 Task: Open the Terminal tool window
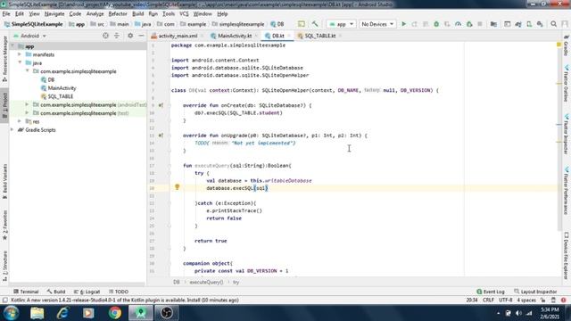pos(26,292)
